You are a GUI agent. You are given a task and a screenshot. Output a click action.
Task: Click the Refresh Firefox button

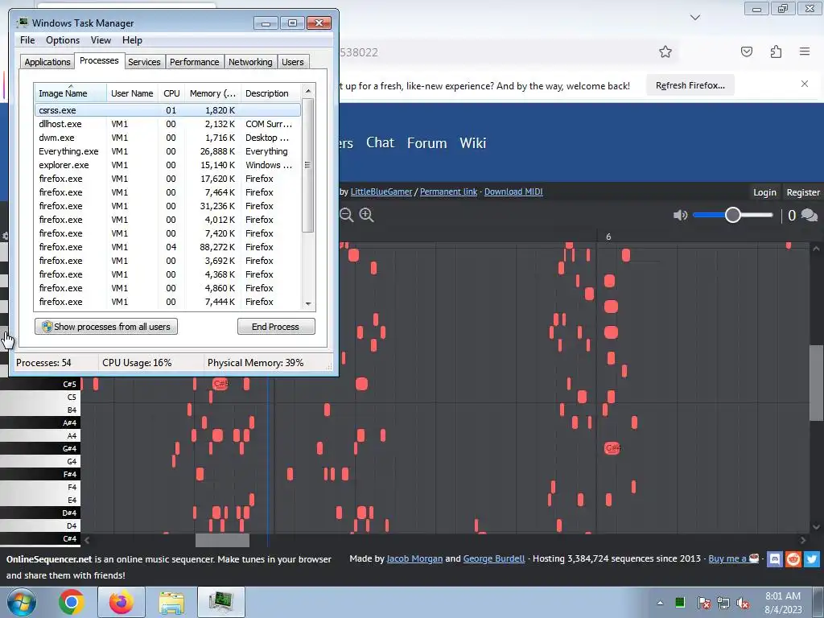(690, 85)
